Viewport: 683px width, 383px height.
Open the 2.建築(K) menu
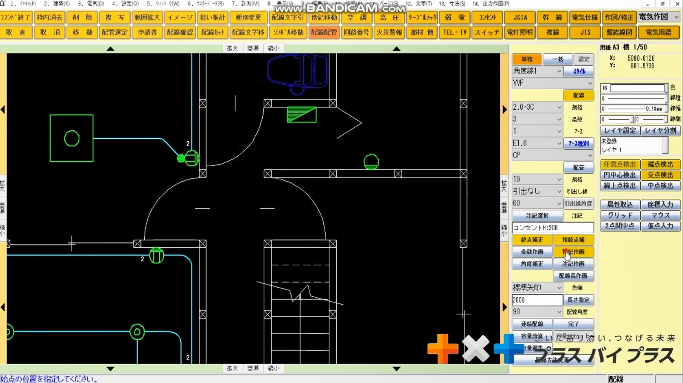coord(57,3)
